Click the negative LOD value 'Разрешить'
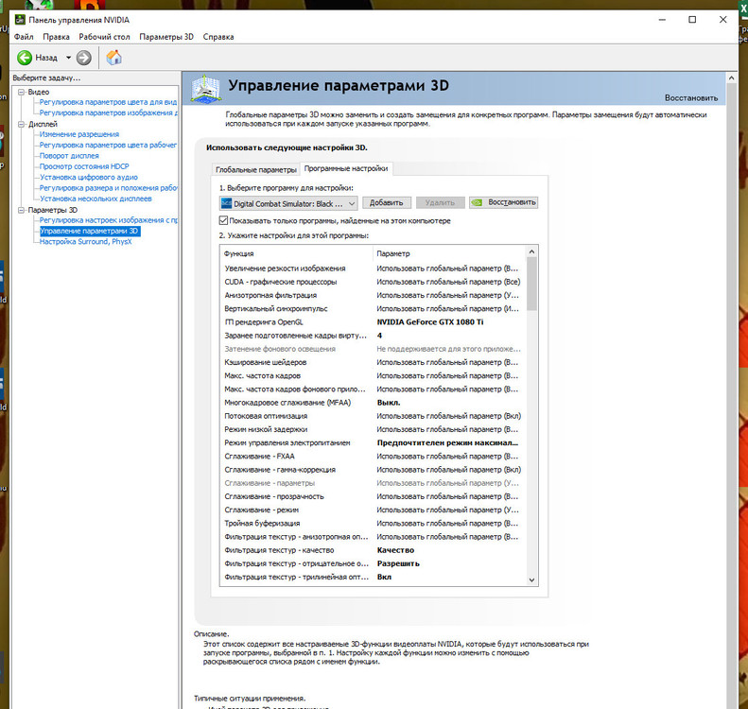 [x=398, y=563]
